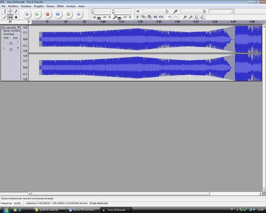Image resolution: width=266 pixels, height=213 pixels.
Task: Toggle Muto on the track
Action: point(6,38)
